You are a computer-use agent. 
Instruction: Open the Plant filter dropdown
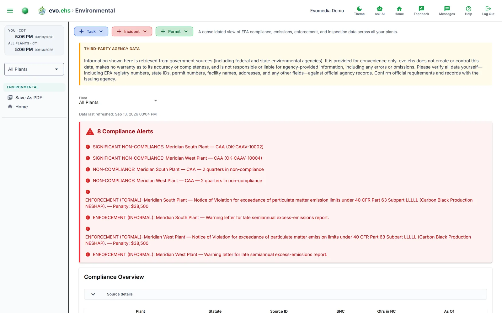(118, 100)
